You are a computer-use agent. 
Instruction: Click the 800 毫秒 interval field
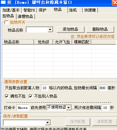(103, 88)
